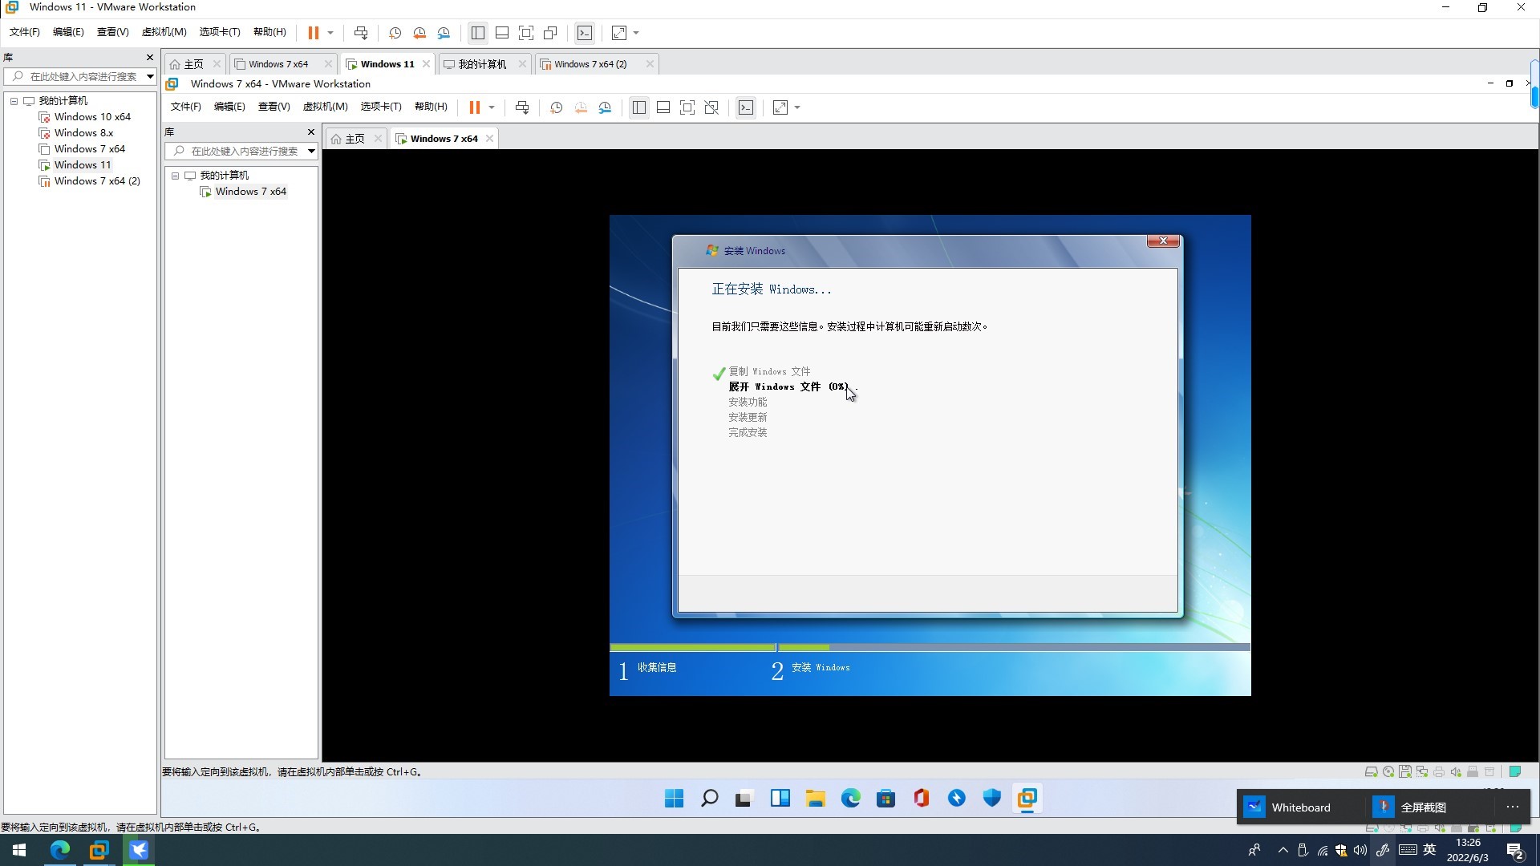Show hidden tray icons on the host taskbar

click(1283, 851)
